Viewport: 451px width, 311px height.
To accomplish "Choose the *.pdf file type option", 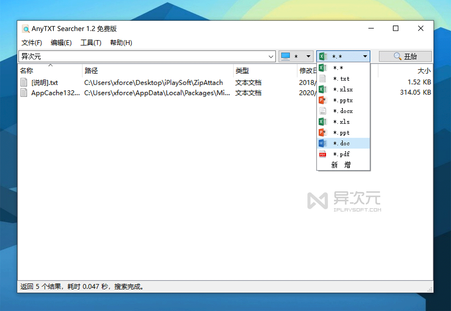I will (x=341, y=154).
